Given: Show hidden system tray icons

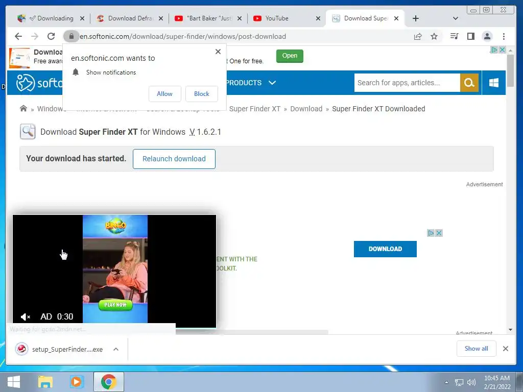Looking at the screenshot, I should 446,382.
